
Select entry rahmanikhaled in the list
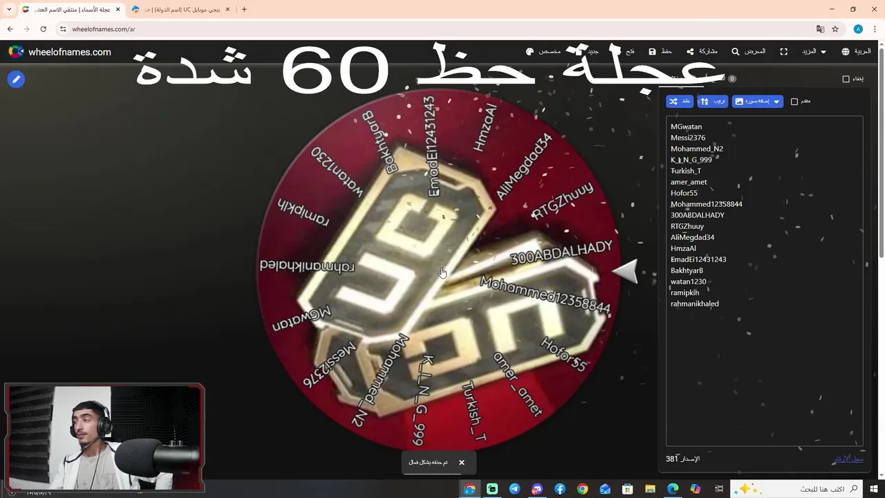point(695,304)
